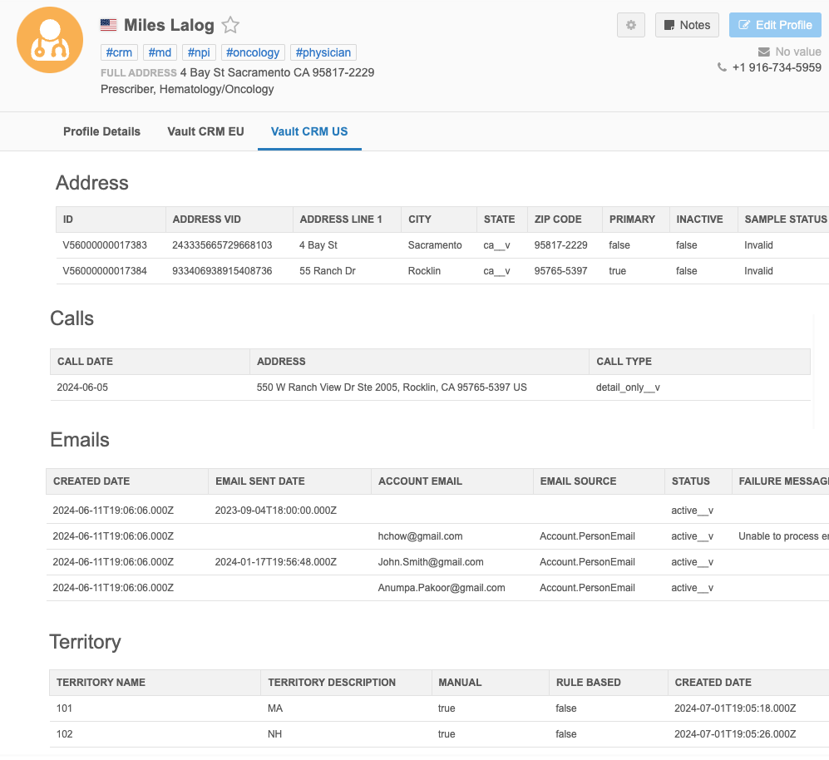Click the orange physician avatar icon

pos(50,40)
